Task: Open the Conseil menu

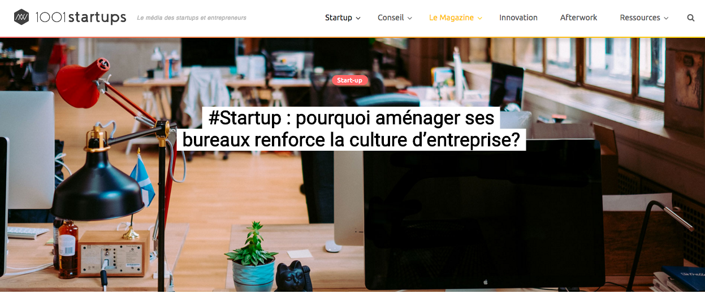Action: (391, 17)
